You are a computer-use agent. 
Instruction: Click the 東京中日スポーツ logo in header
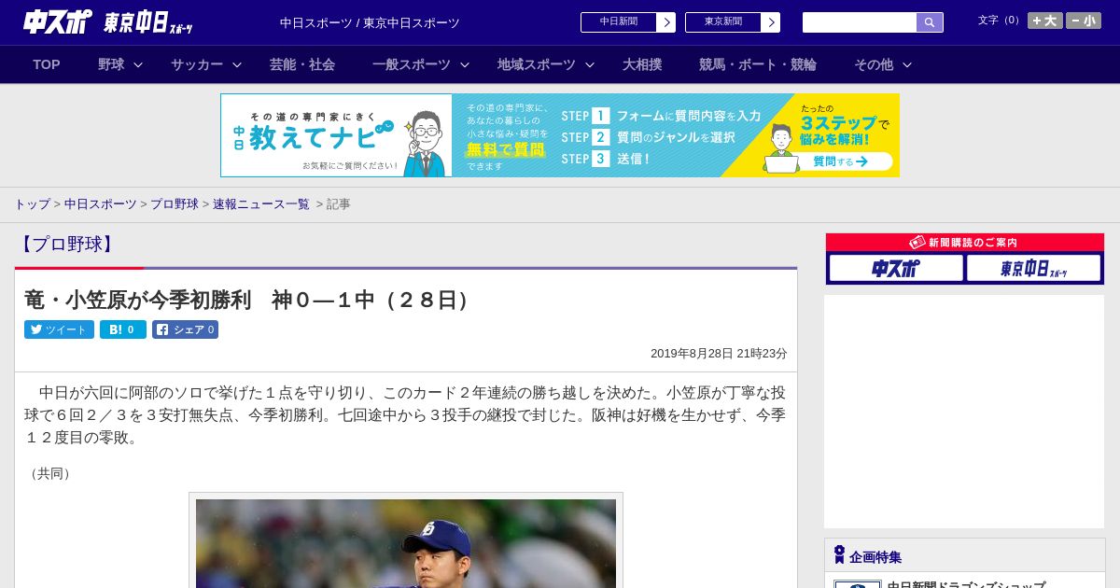tap(148, 22)
